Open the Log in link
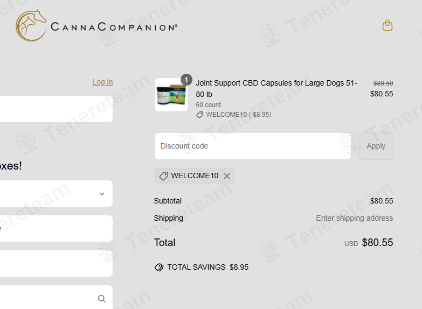Screen dimensions: 422x309 click(102, 82)
